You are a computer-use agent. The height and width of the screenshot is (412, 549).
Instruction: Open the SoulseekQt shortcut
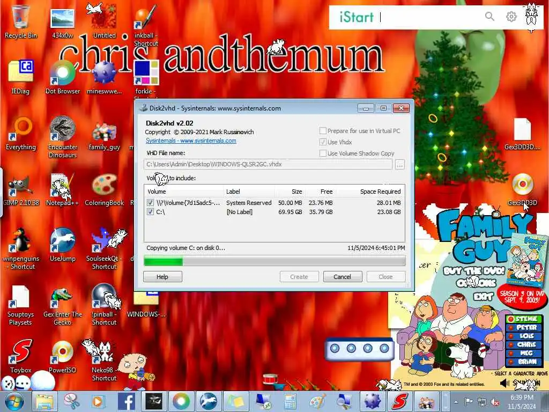coord(104,249)
